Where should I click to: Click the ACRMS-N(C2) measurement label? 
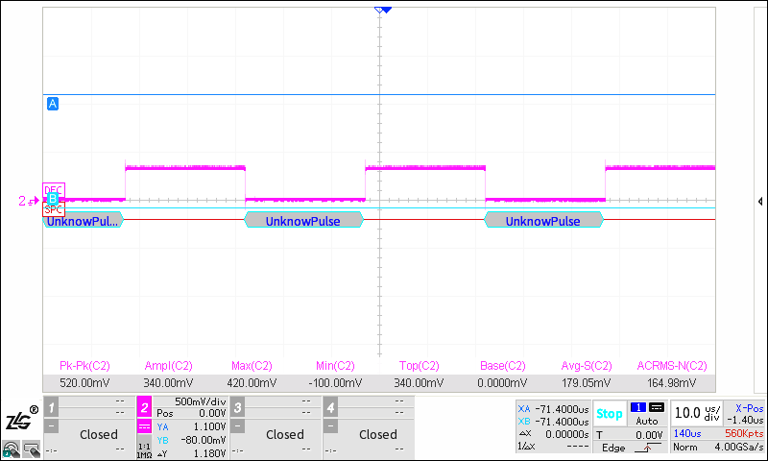point(672,366)
